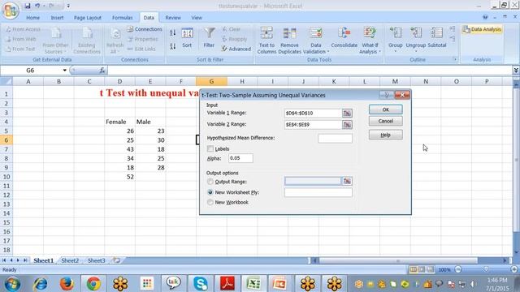Screen dimensions: 520x292
Task: Open the Name Box dropdown arrow
Action: coord(64,71)
